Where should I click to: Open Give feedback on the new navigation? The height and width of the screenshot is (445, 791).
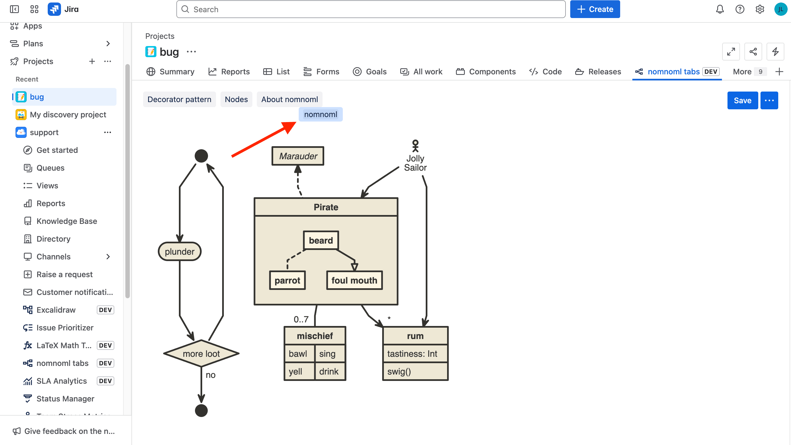click(x=64, y=431)
